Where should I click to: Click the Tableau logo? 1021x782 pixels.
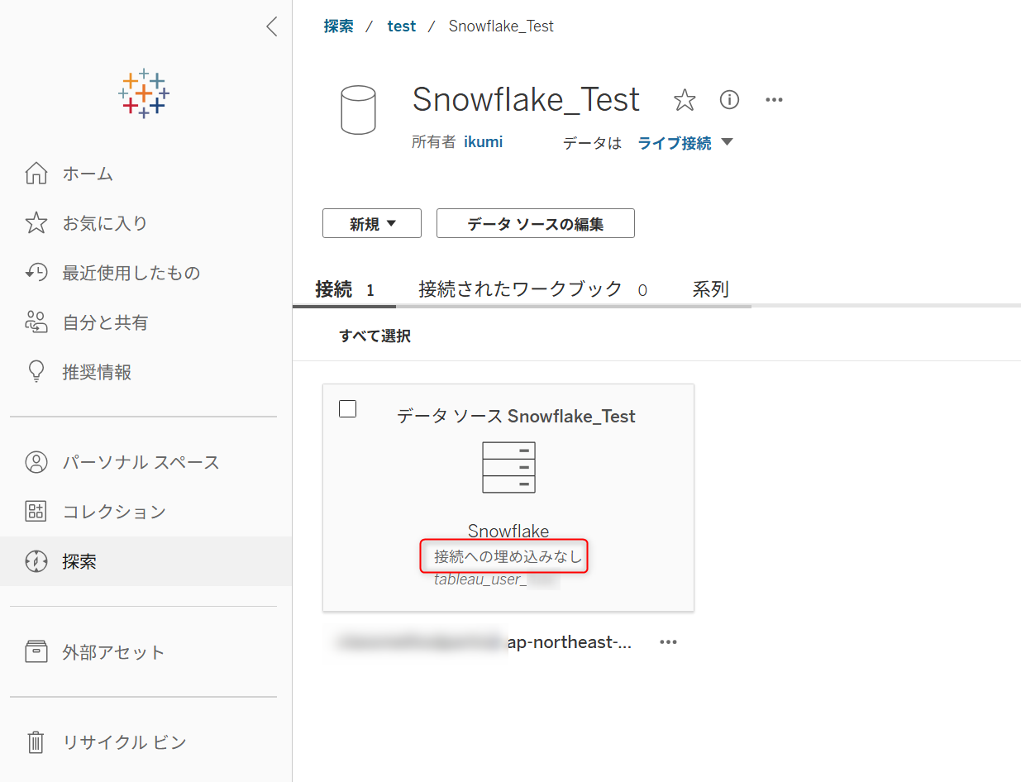tap(144, 93)
